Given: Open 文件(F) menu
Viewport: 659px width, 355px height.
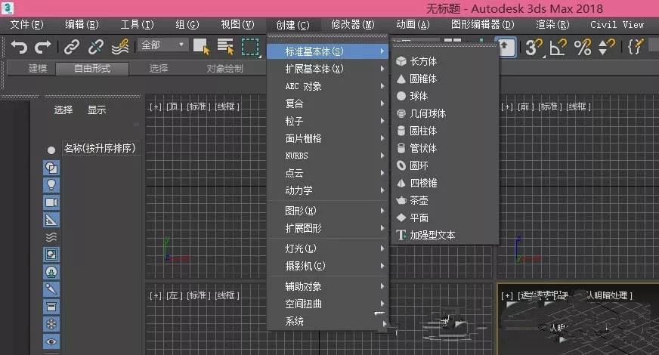Looking at the screenshot, I should pos(27,25).
